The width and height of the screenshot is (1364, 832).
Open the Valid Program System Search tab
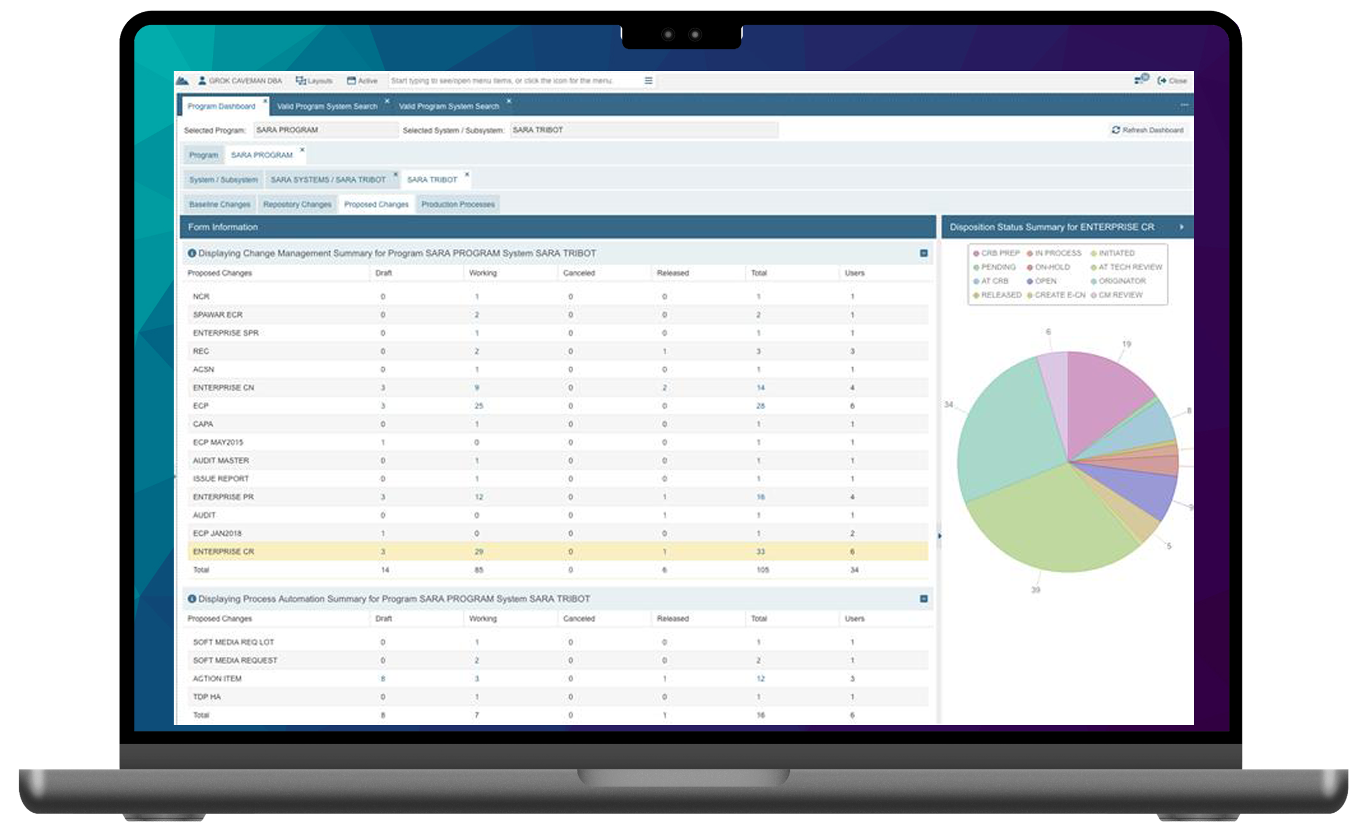point(328,106)
